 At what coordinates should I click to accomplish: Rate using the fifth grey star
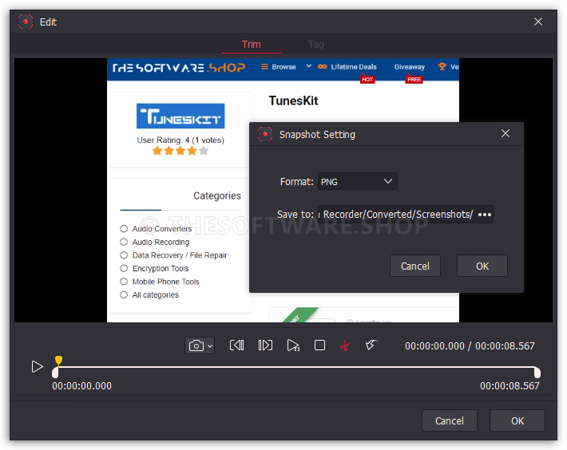pyautogui.click(x=204, y=151)
